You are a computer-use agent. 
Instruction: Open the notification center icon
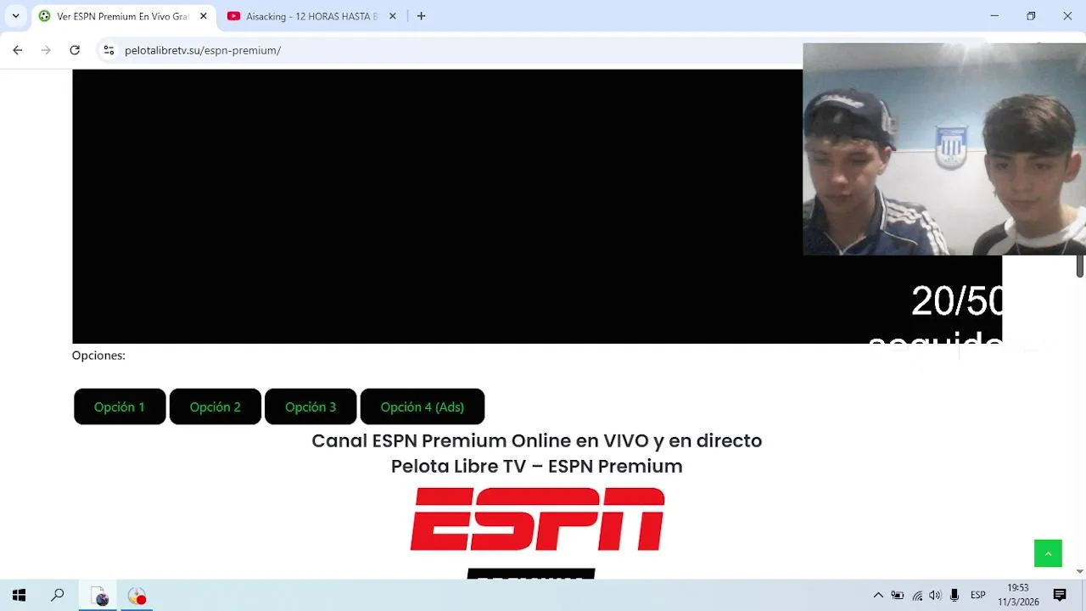point(1060,596)
